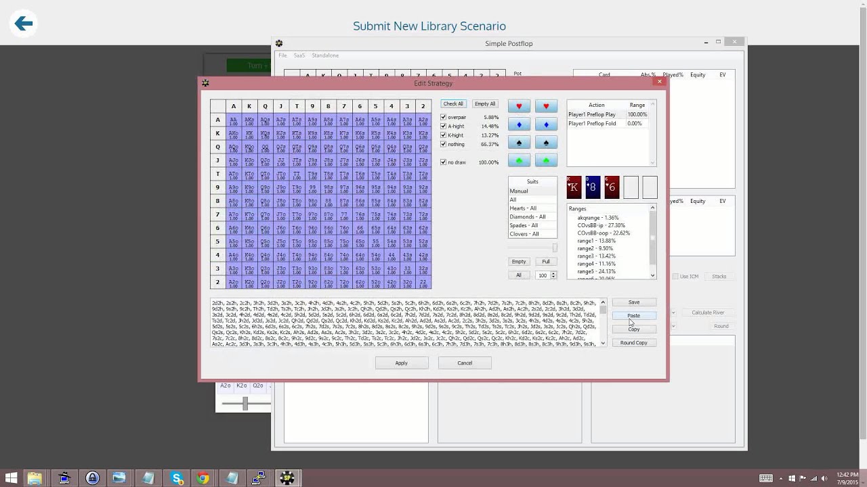Click Calculate River in Simple Postflop

708,312
